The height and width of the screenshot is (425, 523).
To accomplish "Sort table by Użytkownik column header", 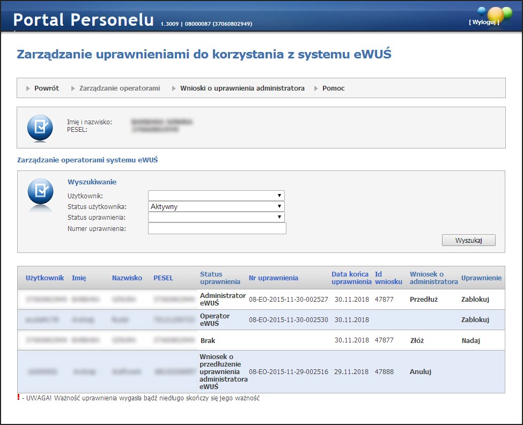I will (x=45, y=278).
